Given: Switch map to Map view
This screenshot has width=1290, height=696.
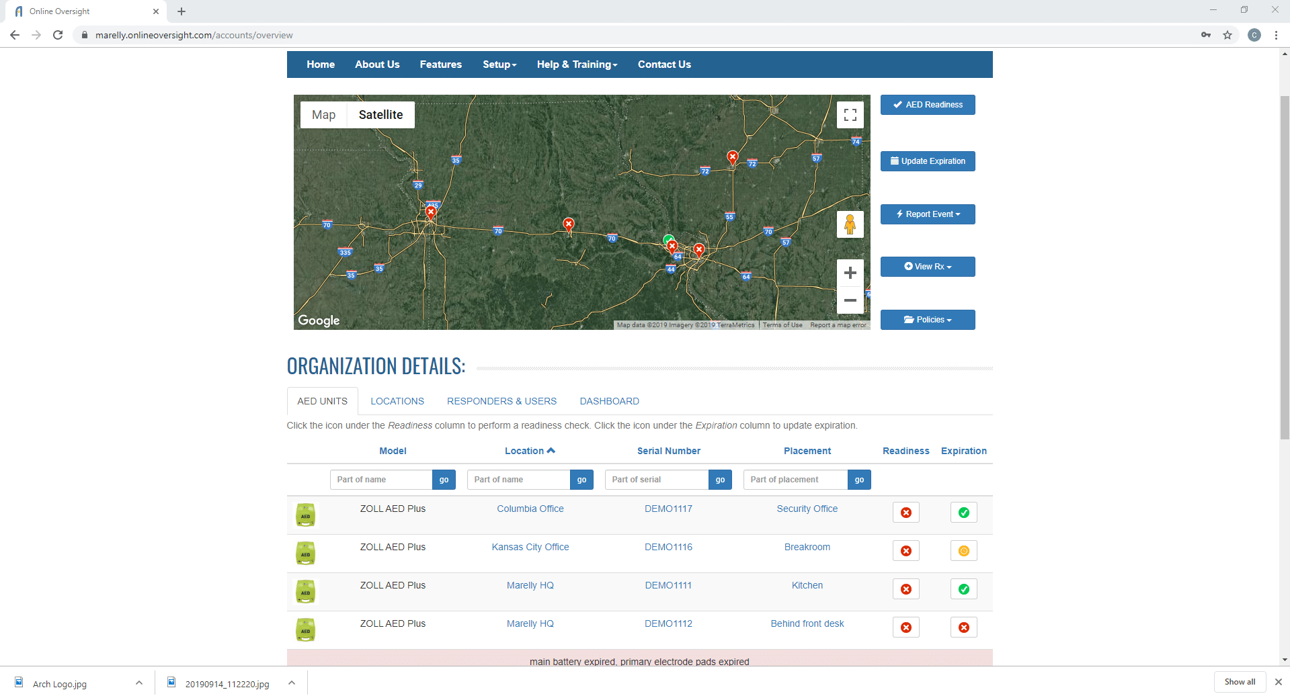Looking at the screenshot, I should pyautogui.click(x=323, y=115).
